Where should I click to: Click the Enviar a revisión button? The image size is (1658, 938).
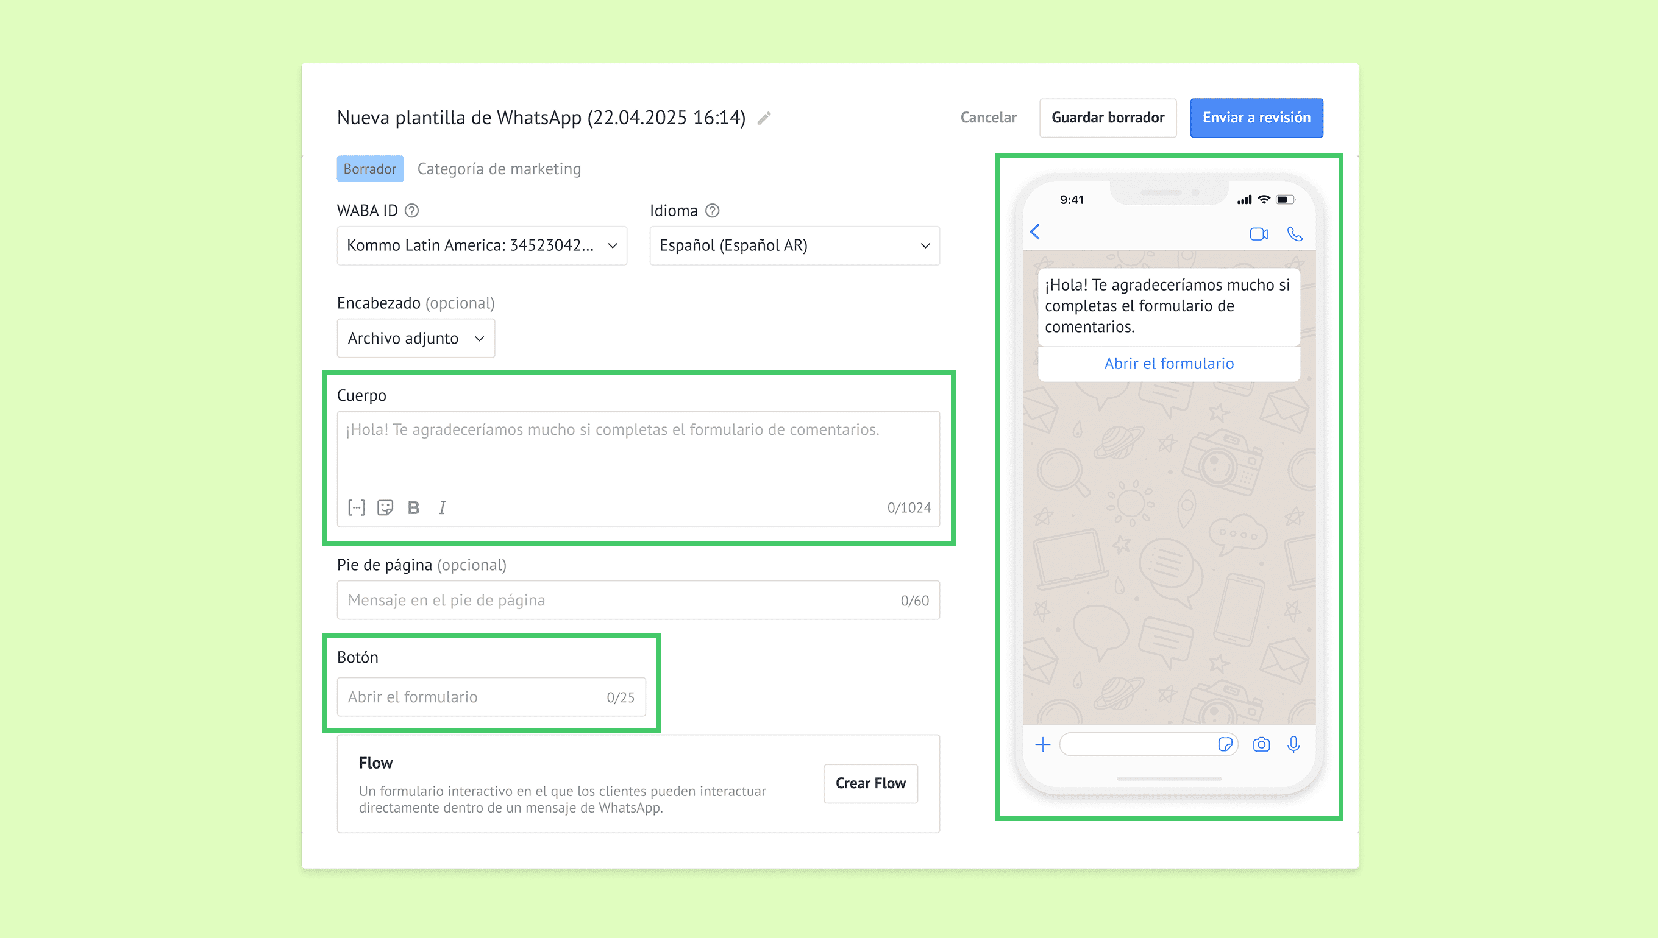[1256, 118]
